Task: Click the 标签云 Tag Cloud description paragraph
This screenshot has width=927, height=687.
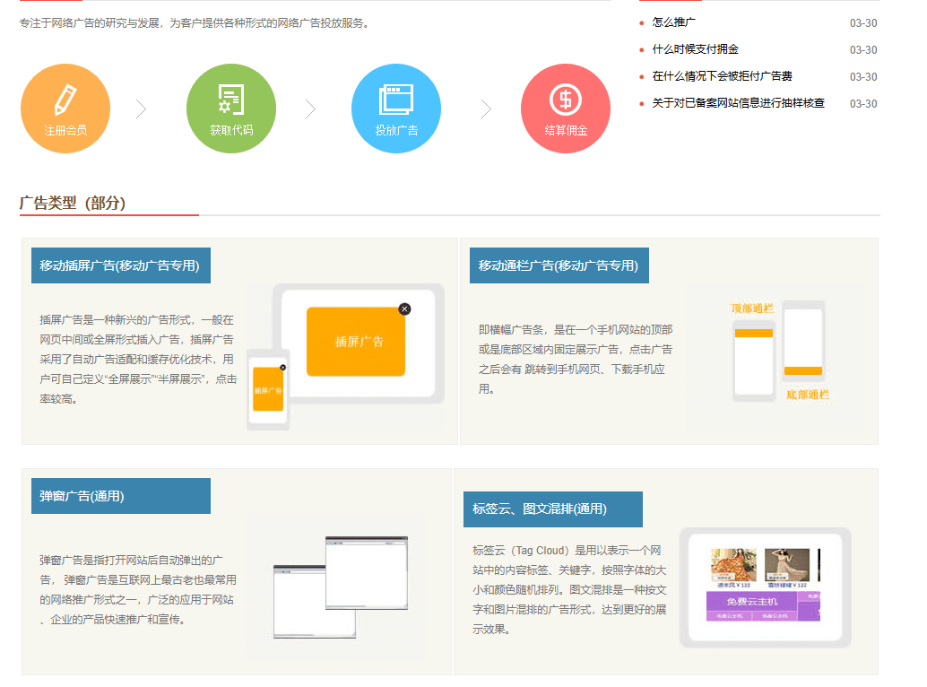Action: tap(569, 589)
